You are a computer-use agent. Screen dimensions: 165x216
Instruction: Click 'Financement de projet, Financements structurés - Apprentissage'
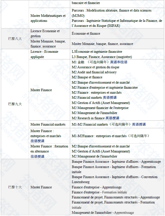(x=116, y=197)
